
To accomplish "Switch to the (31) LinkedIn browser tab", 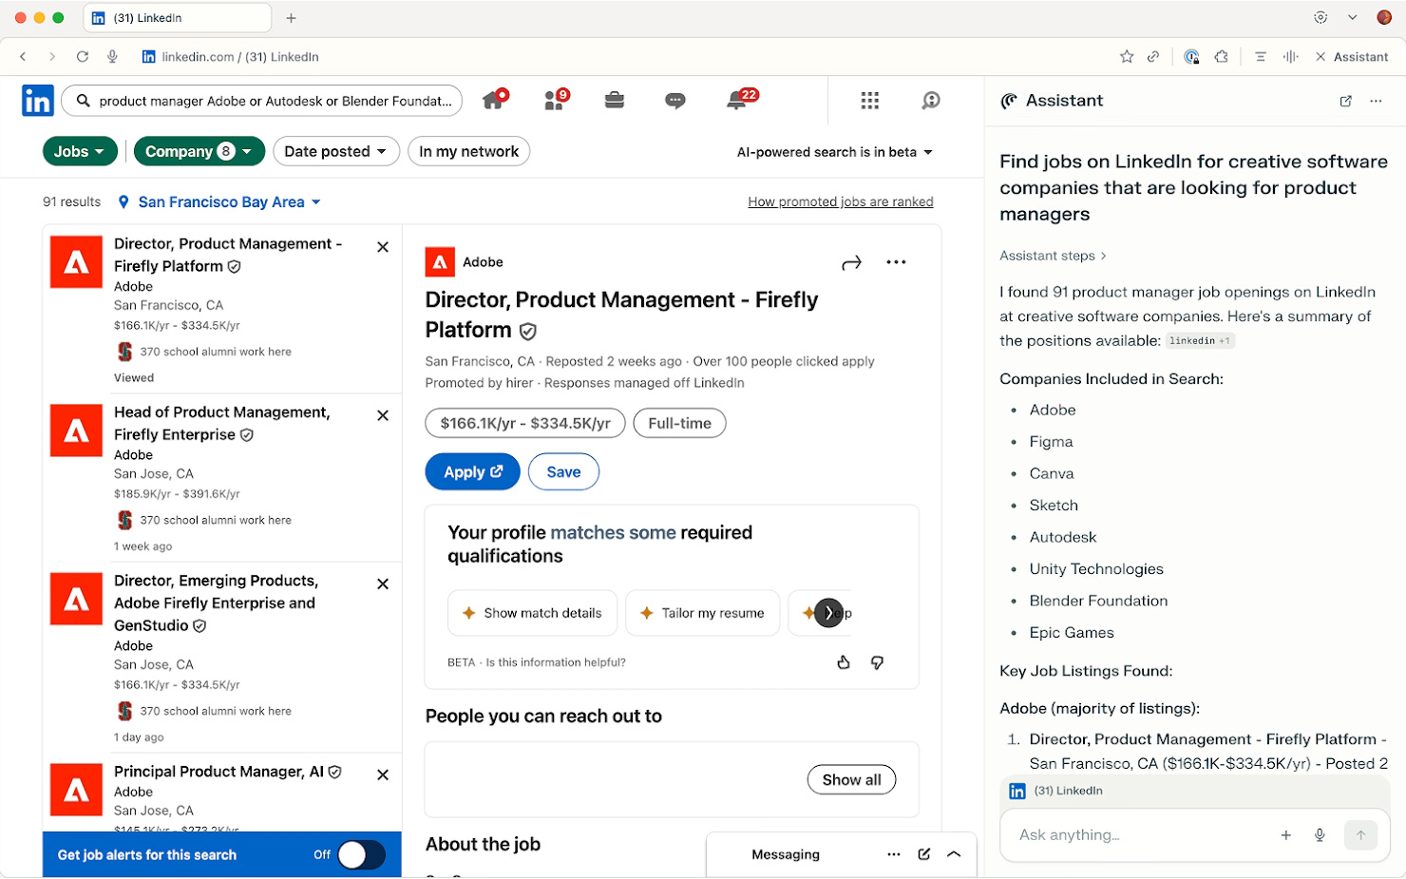I will [x=177, y=17].
